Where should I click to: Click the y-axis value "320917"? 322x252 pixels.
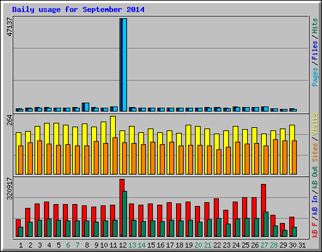(9, 189)
